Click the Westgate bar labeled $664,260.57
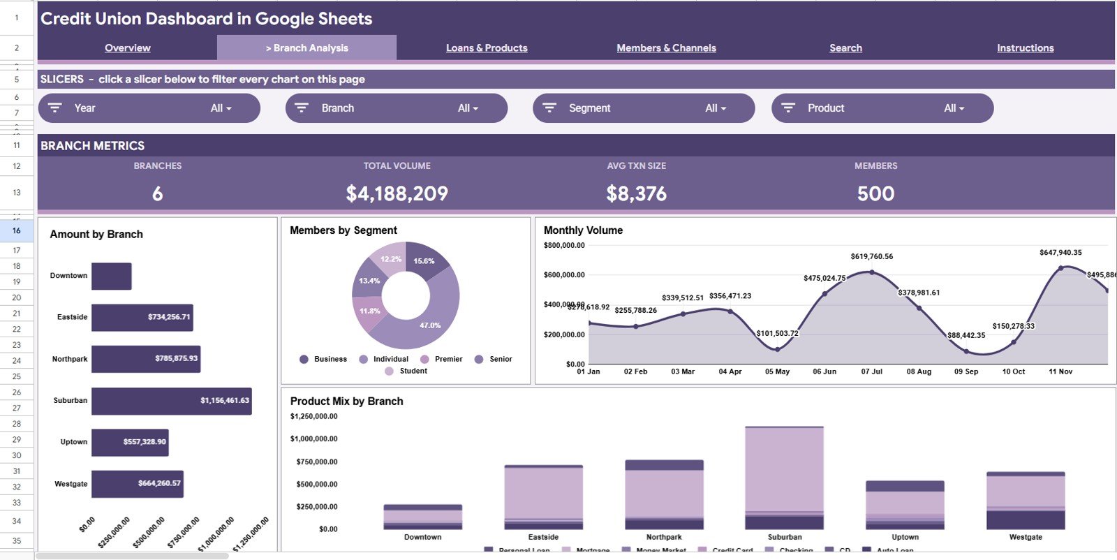Screen dimensions: 1117x560 pyautogui.click(x=138, y=484)
